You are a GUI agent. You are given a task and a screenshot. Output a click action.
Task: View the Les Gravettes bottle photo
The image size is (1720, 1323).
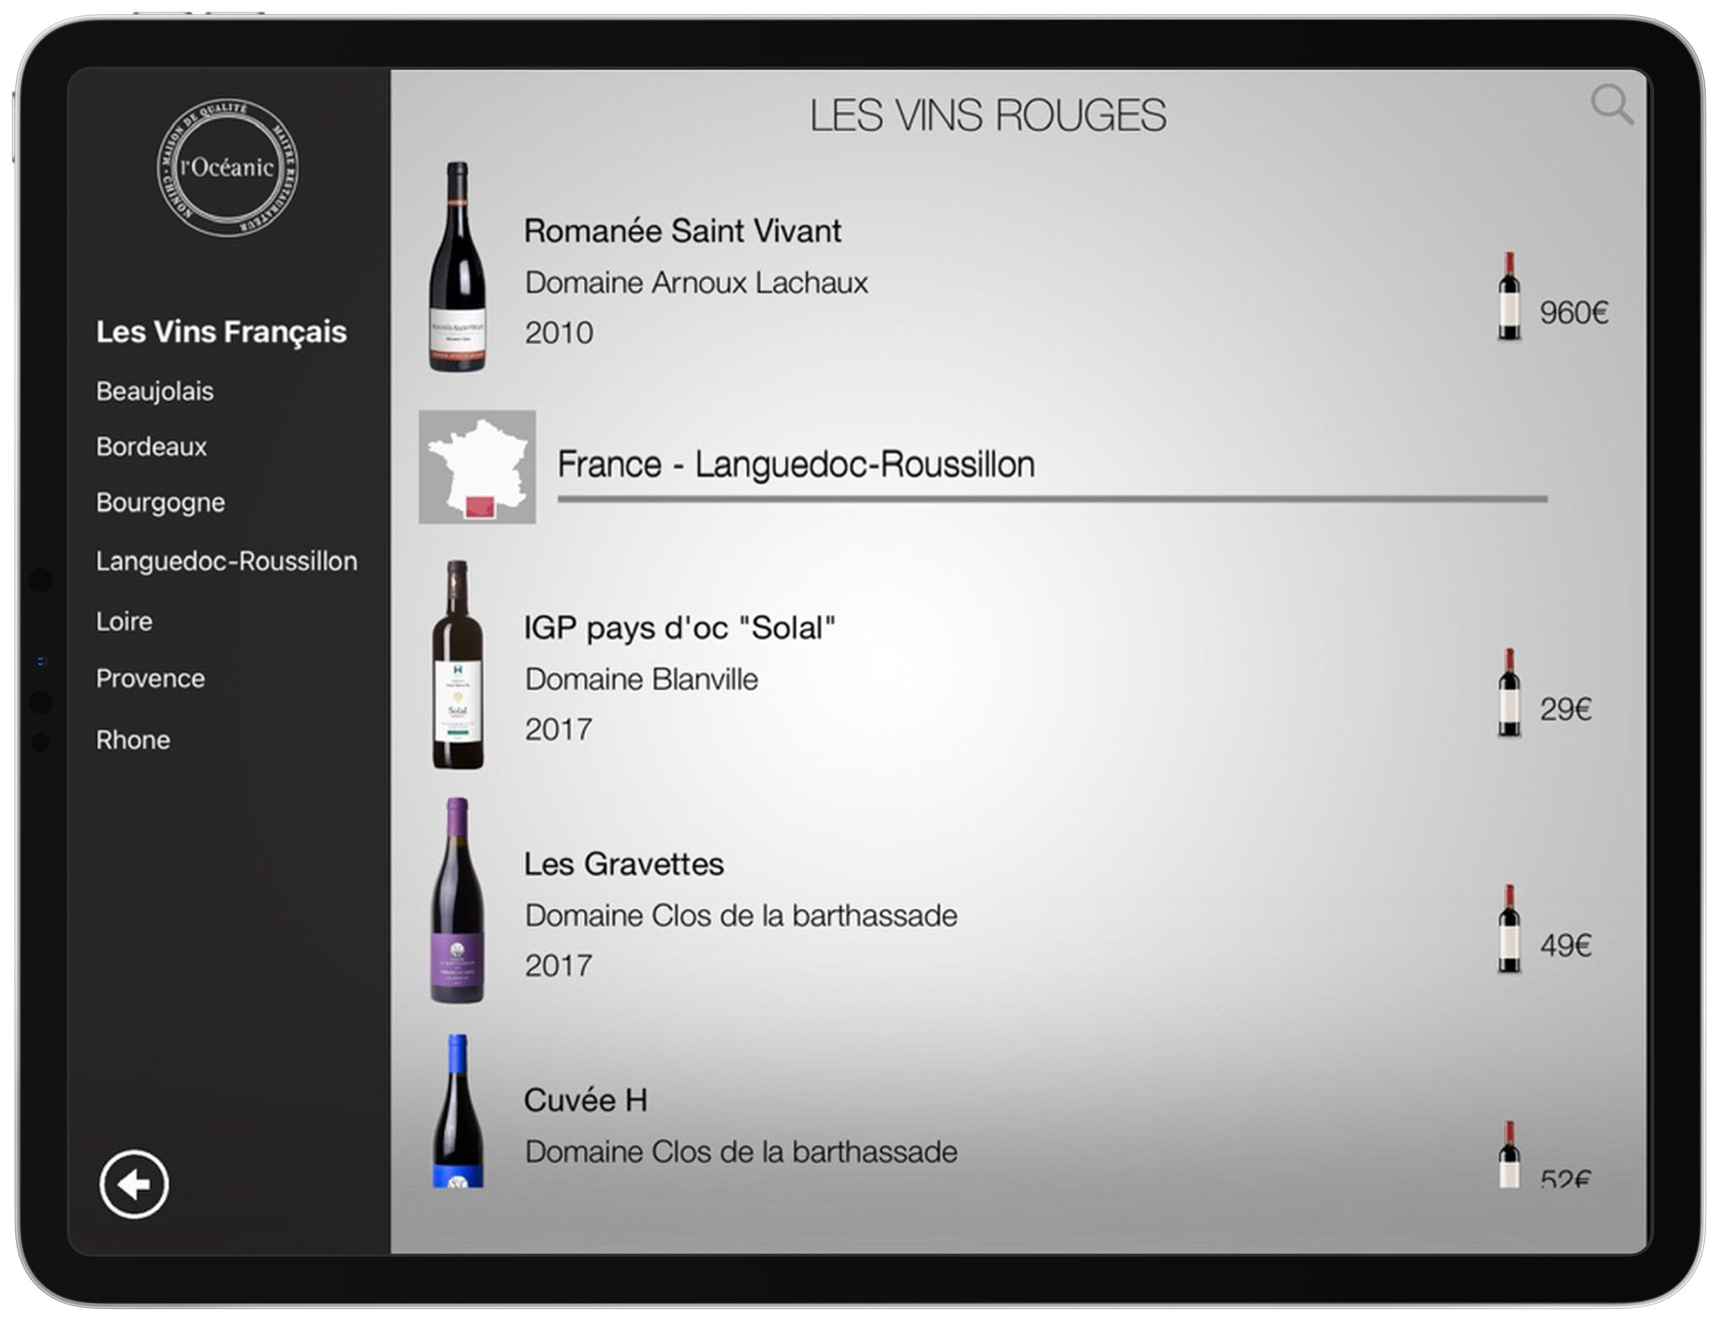458,900
